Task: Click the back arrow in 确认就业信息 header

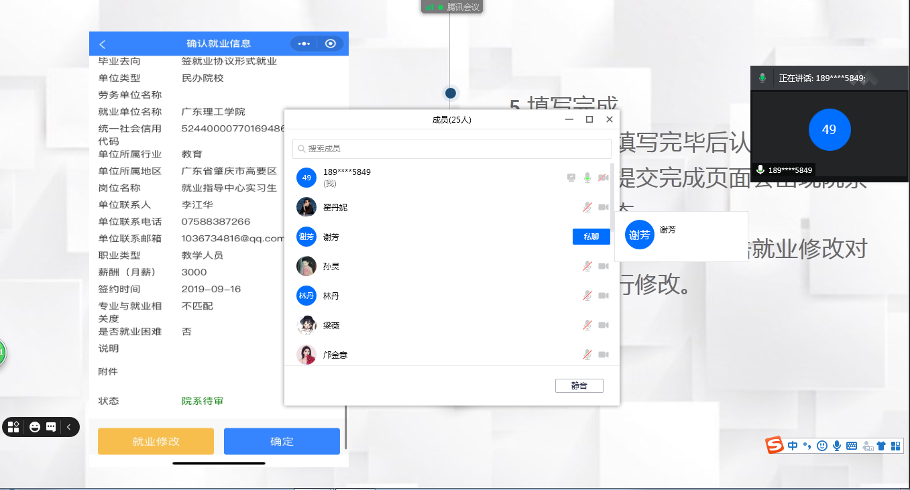Action: 103,44
